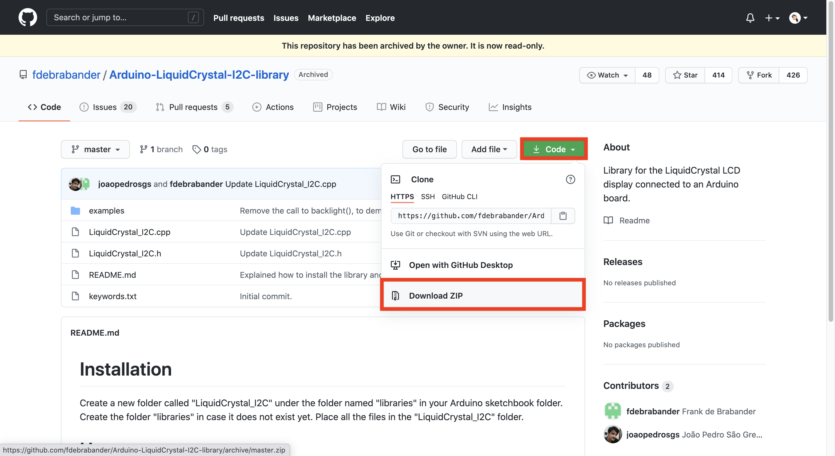Copy clone URL with clipboard icon
The width and height of the screenshot is (835, 456).
point(563,216)
